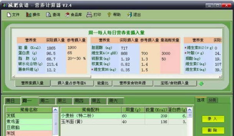Click the dish list's scroll-up arrow

[55, 110]
